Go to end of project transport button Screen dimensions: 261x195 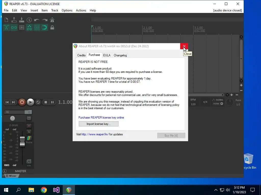click(x=14, y=102)
